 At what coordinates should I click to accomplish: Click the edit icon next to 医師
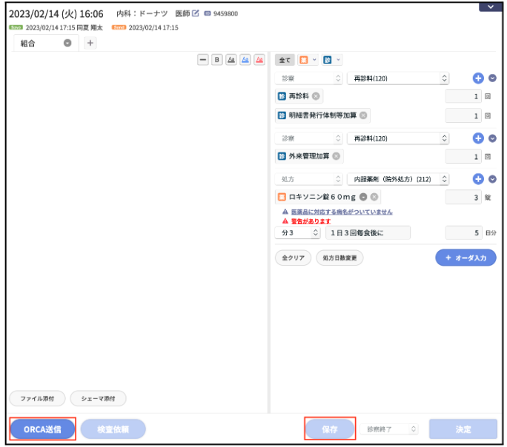click(196, 14)
